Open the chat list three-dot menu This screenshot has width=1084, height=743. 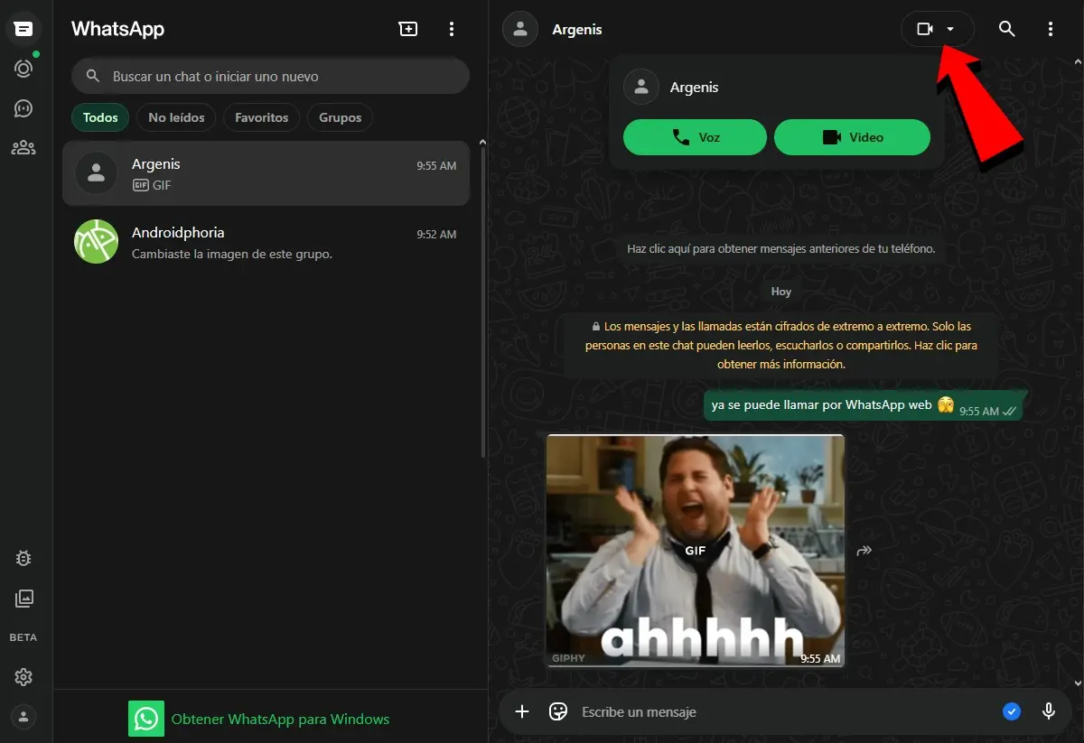coord(452,29)
